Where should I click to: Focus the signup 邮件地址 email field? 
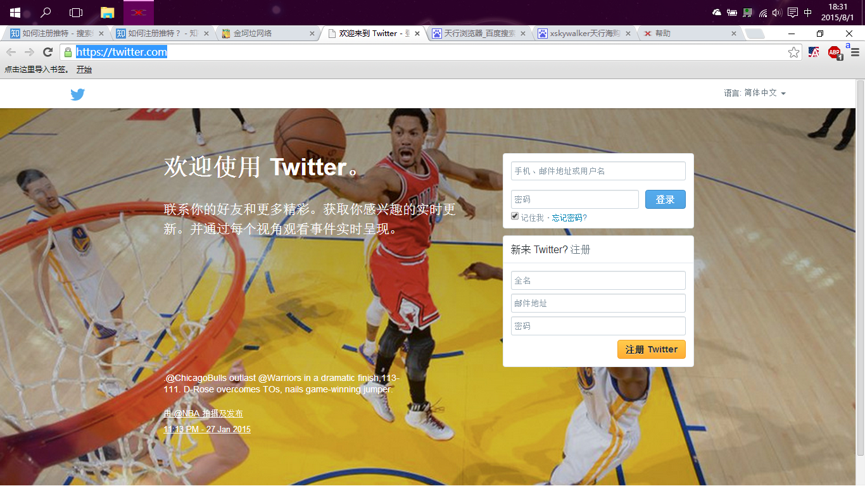click(598, 303)
